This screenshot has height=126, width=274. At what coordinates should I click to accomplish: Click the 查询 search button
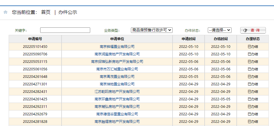[x=253, y=30]
